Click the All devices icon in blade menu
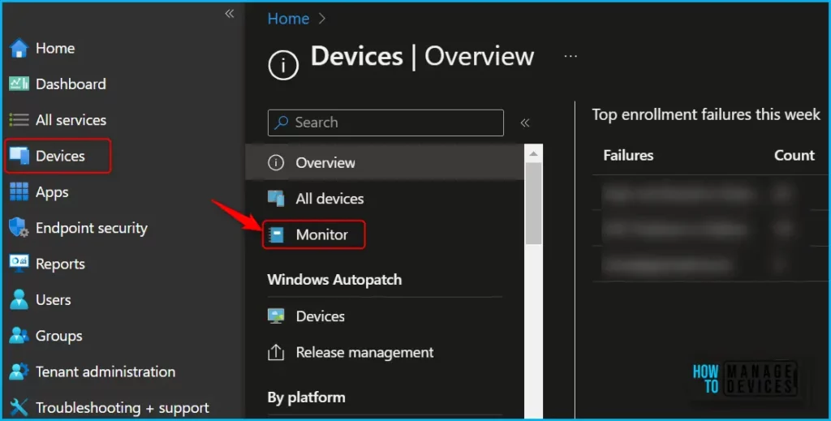The height and width of the screenshot is (421, 831). click(276, 199)
